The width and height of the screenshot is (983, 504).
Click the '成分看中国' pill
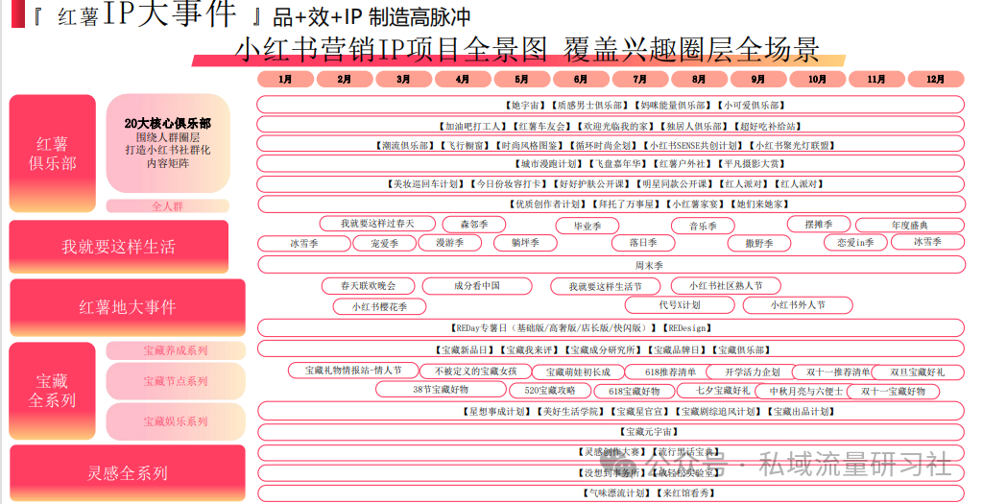477,286
